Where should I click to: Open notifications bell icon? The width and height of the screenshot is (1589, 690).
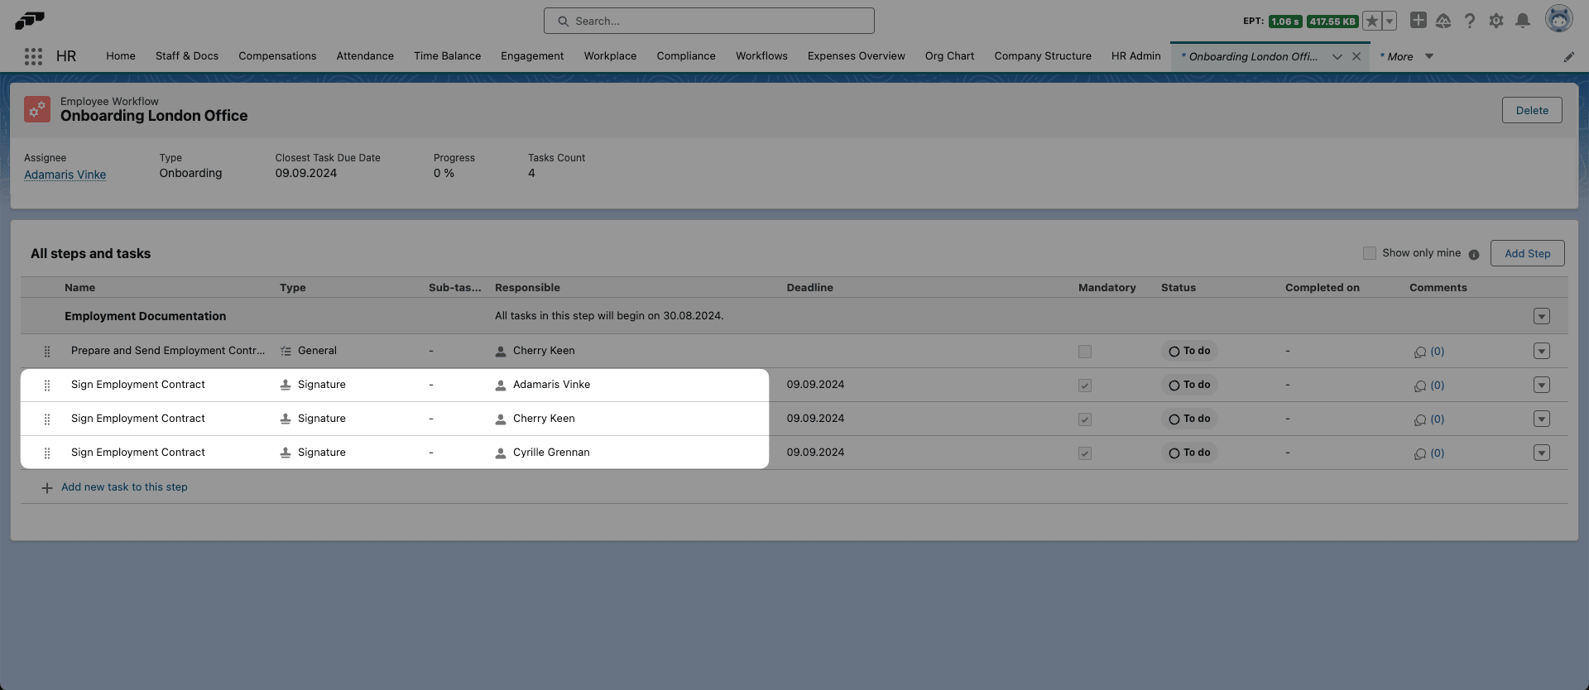click(x=1523, y=21)
